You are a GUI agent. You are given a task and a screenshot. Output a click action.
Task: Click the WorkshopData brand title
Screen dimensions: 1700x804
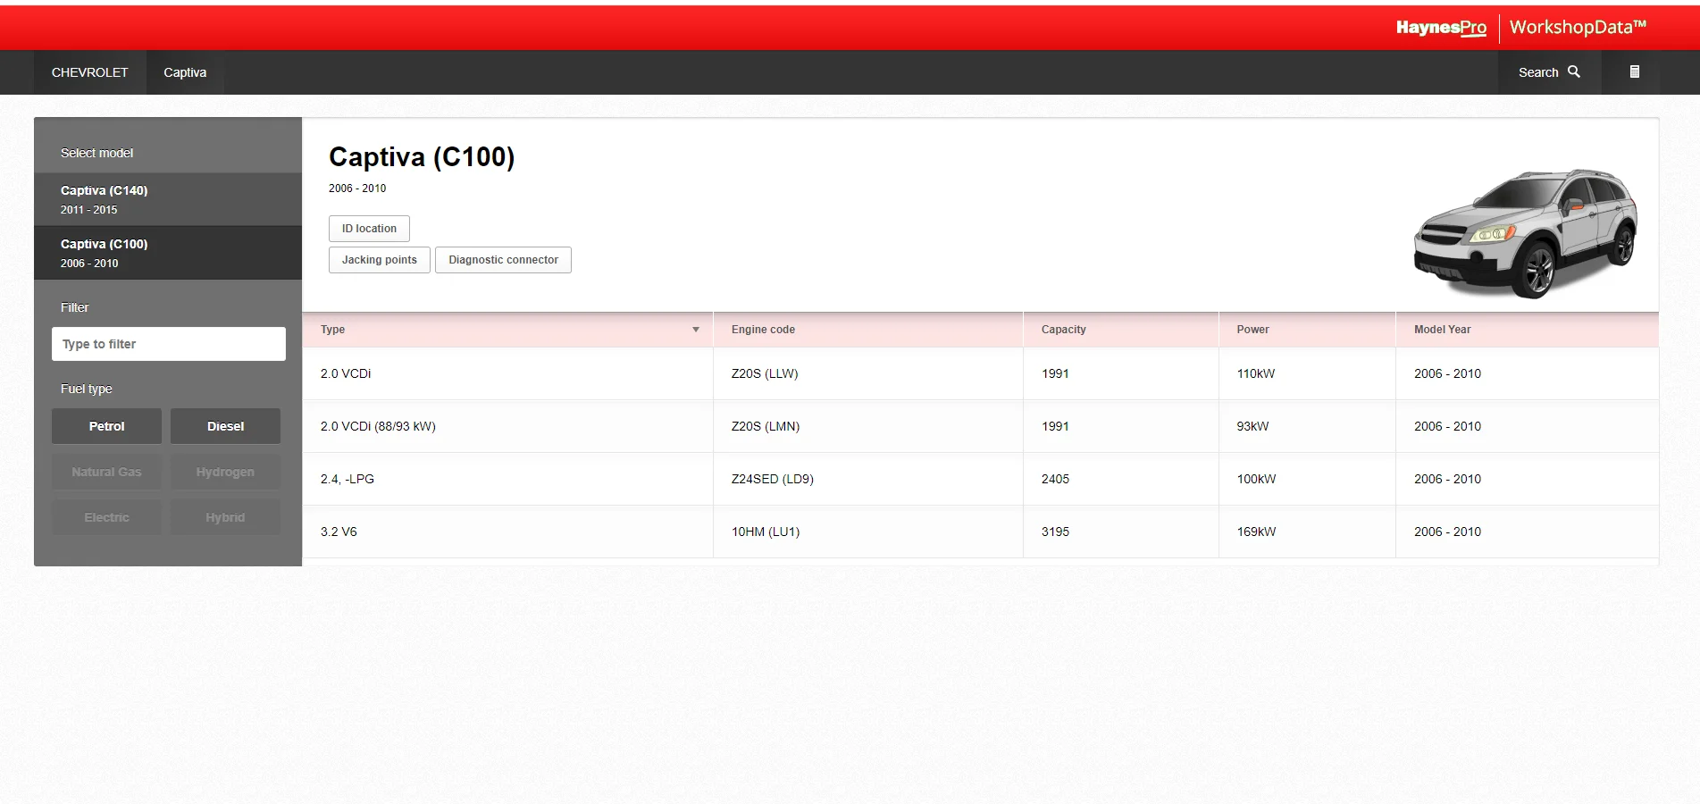point(1578,27)
